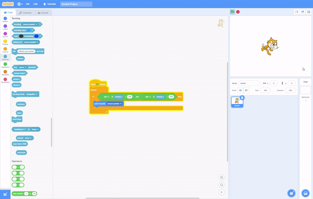
Task: Open the File menu
Action: (27, 4)
